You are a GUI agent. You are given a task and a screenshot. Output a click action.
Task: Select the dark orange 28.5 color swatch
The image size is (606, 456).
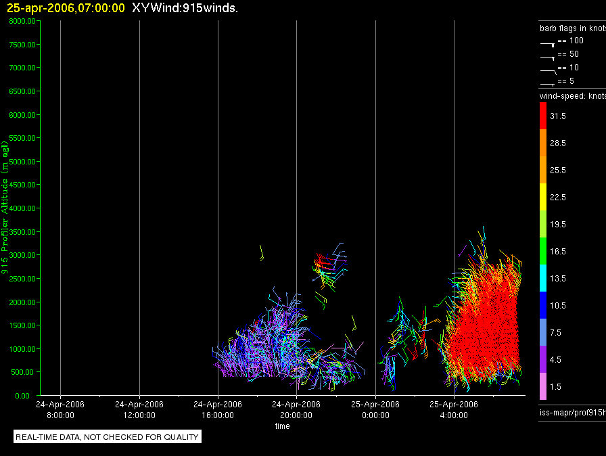click(543, 143)
